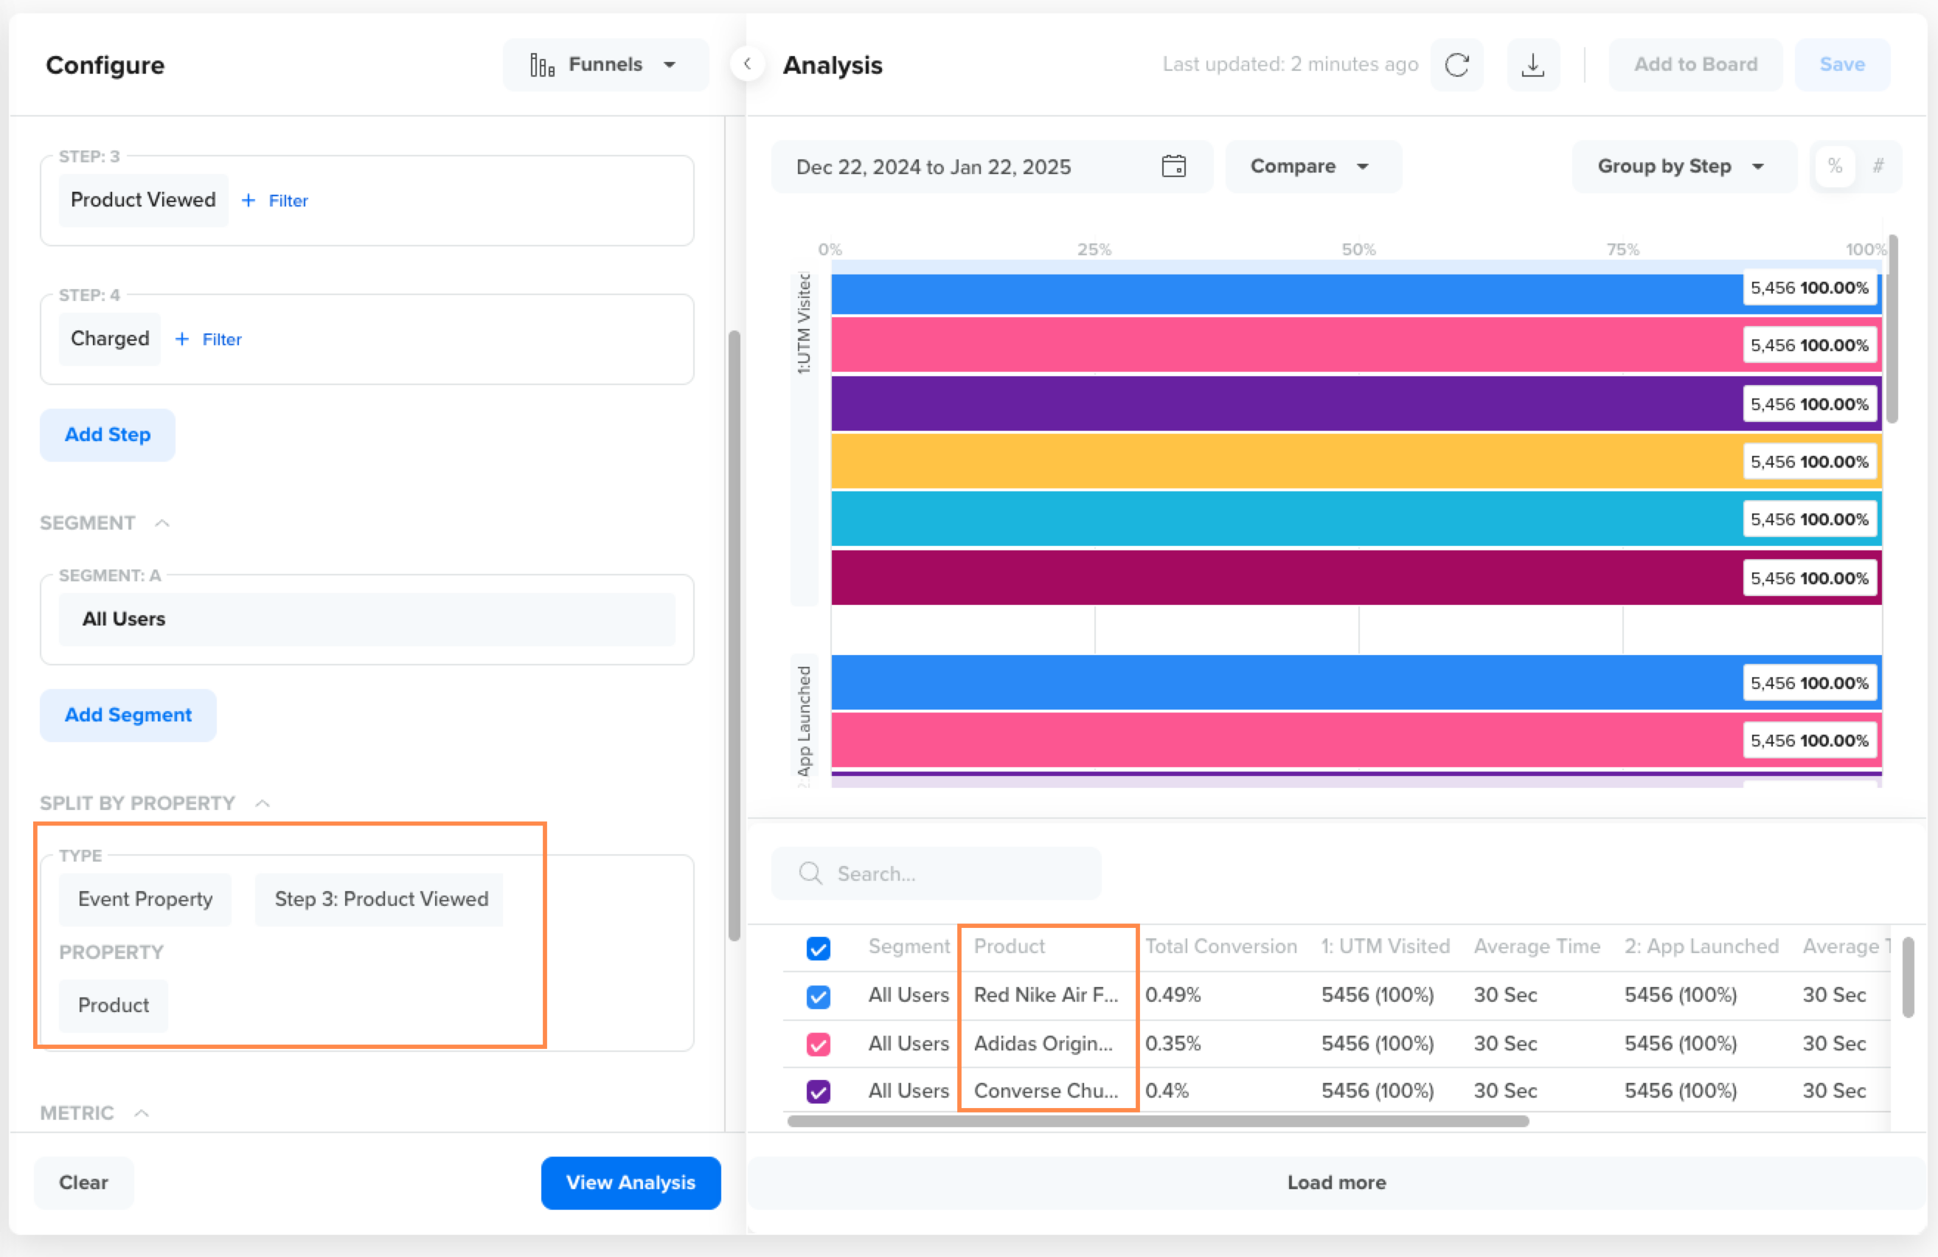Image resolution: width=1938 pixels, height=1257 pixels.
Task: Open the Funnels analysis type dropdown
Action: [605, 64]
